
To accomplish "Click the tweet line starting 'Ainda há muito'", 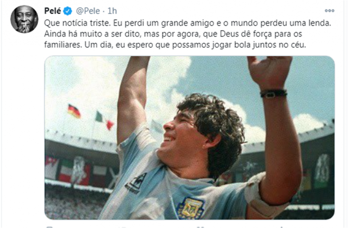I will tap(173, 34).
